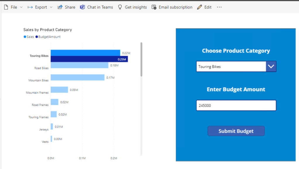Open the Product Category dropdown arrow

(271, 67)
